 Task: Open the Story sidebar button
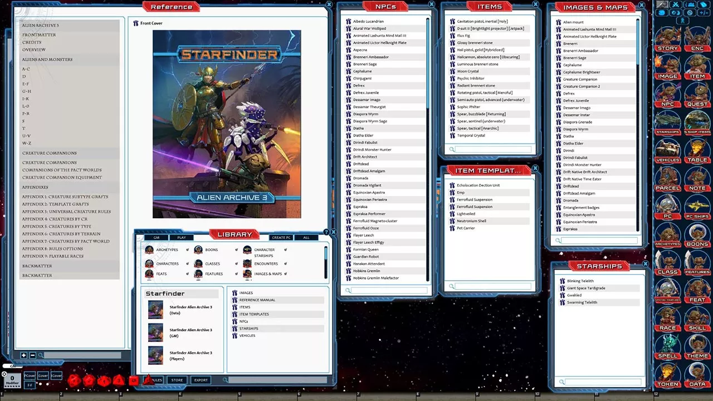668,39
